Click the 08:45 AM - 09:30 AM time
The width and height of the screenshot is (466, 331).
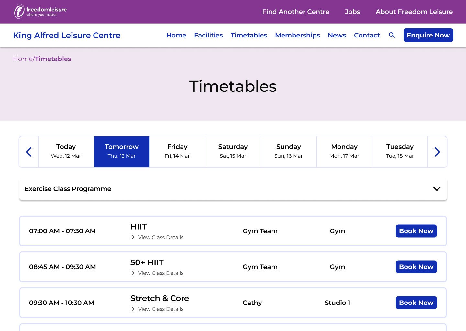[62, 267]
